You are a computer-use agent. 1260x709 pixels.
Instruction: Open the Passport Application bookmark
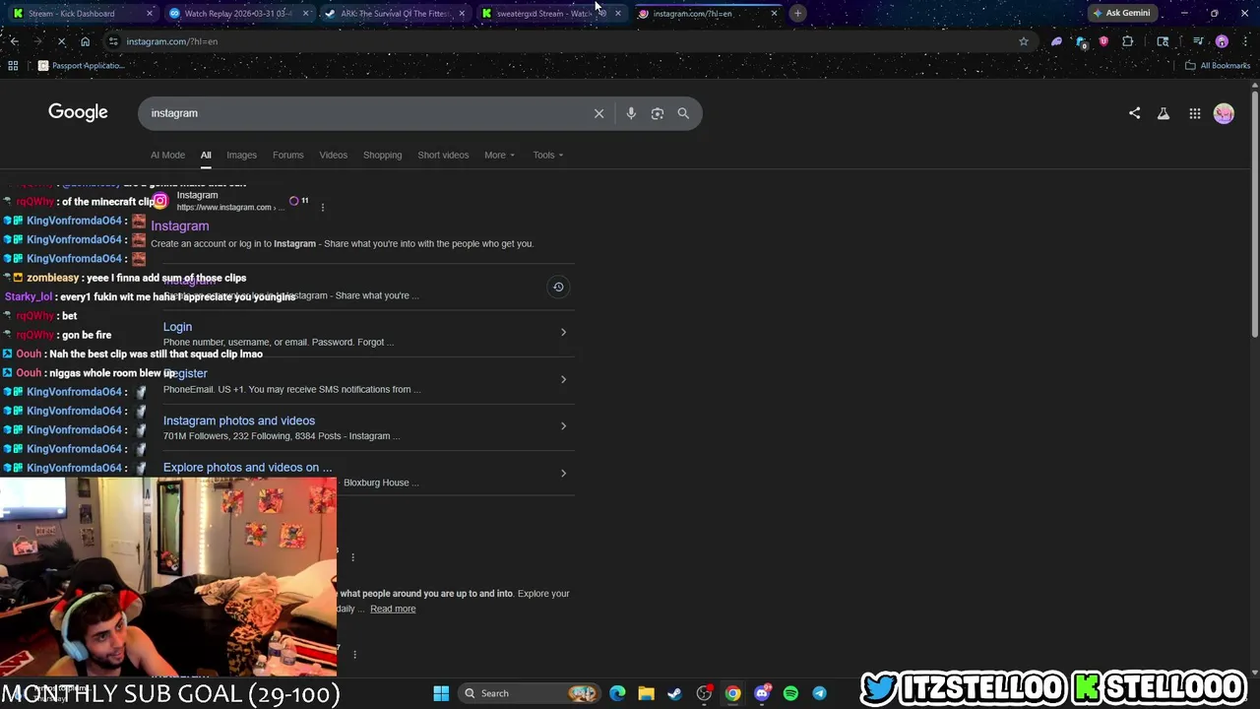(x=81, y=66)
